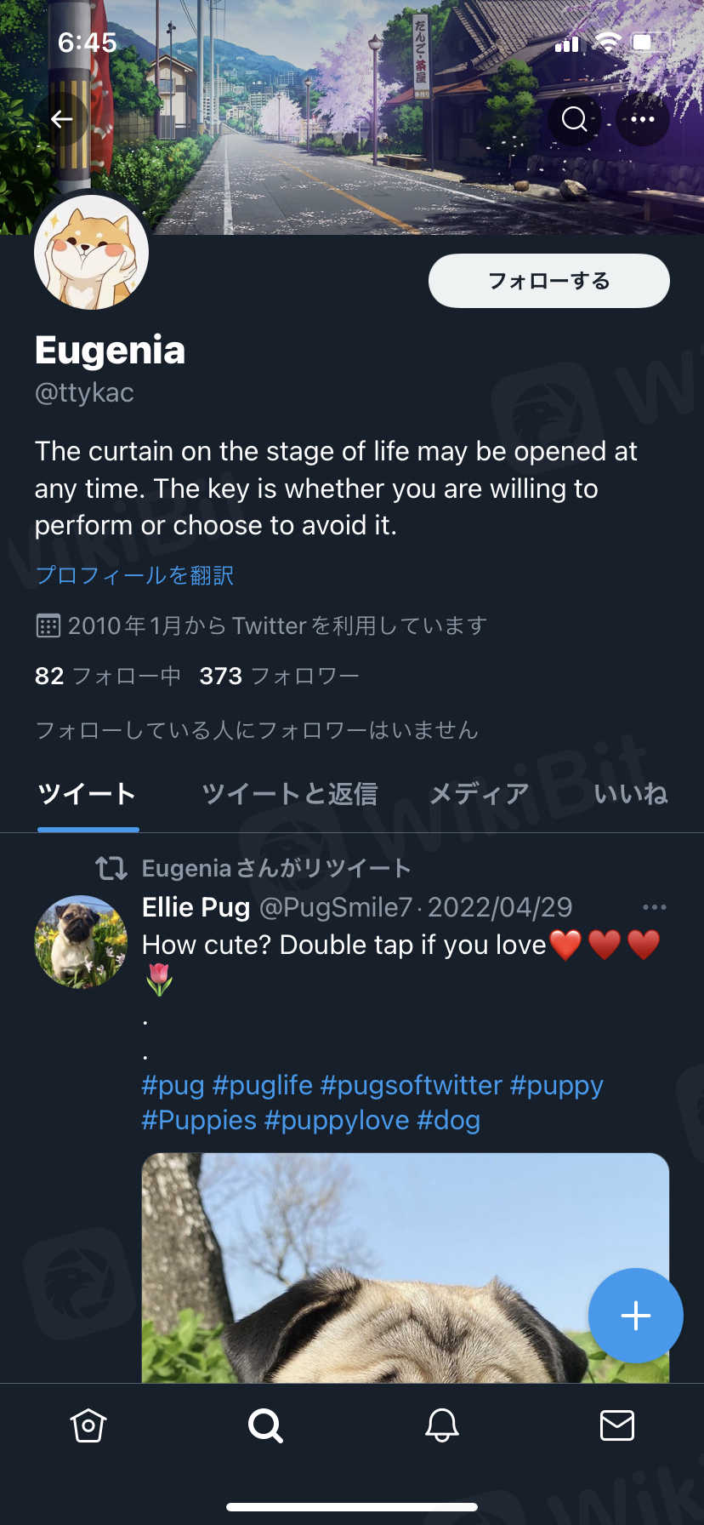
Task: Go to the Home tab icon
Action: 88,1425
